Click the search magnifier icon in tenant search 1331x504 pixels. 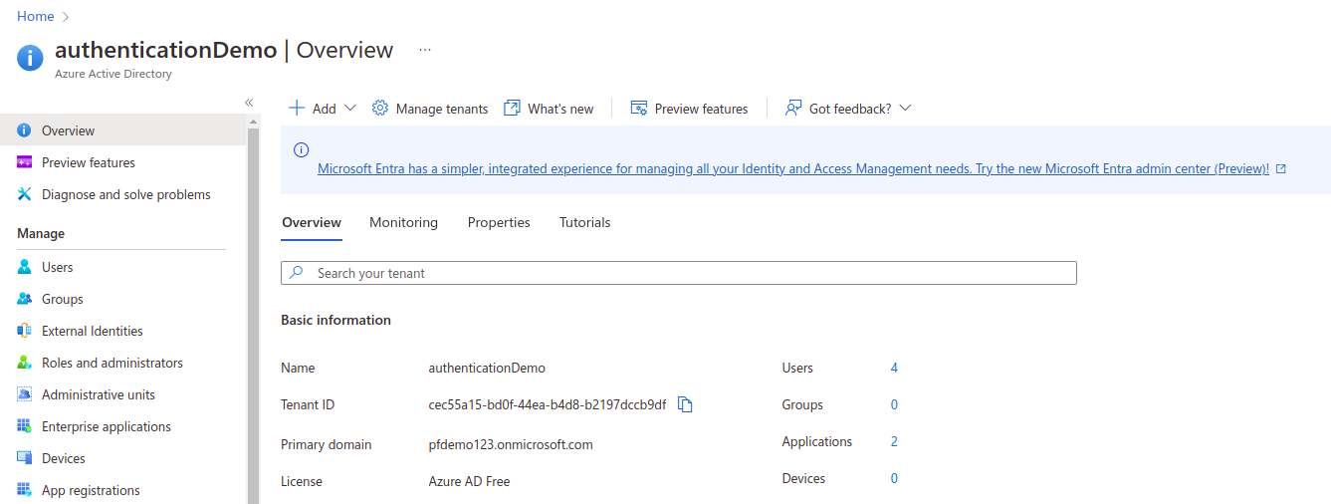297,273
